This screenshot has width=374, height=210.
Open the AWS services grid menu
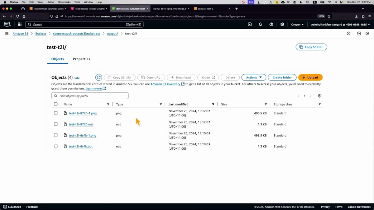coord(20,24)
